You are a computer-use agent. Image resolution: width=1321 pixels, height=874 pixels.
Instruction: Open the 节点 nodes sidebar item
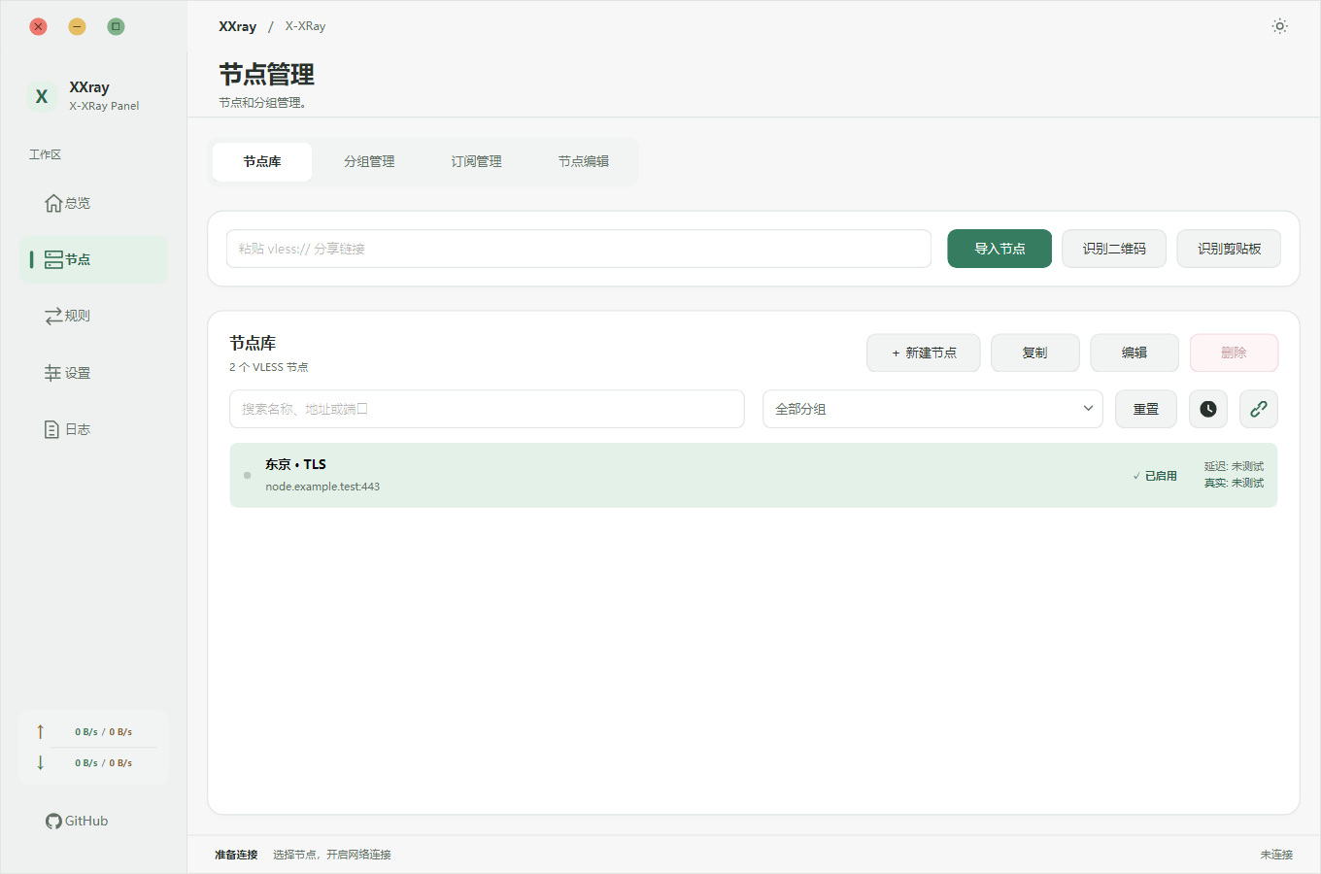93,259
